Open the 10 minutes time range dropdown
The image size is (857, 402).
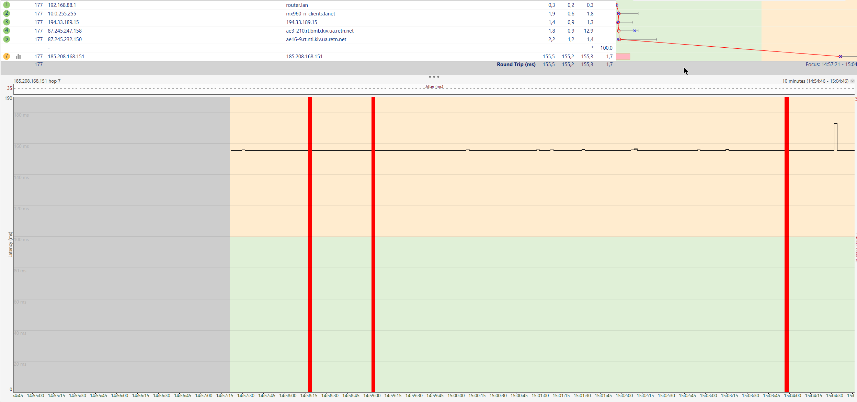point(852,81)
